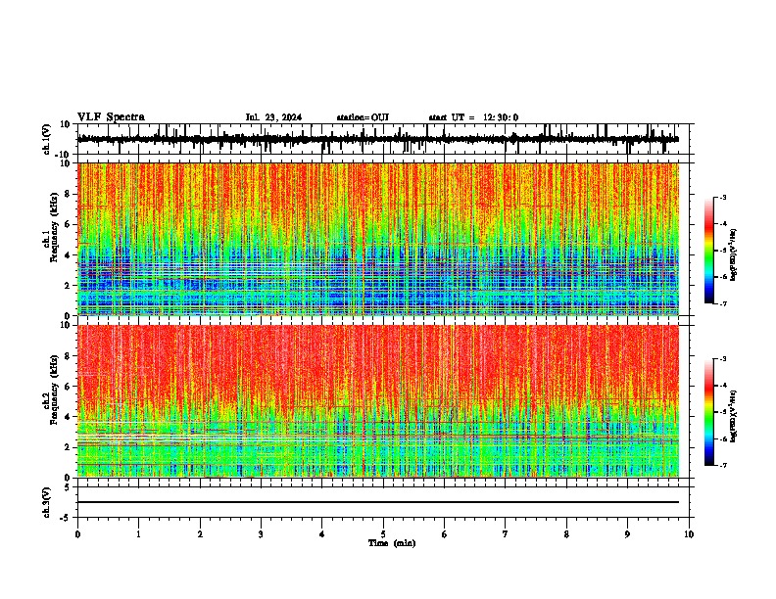Viewport: 776px width, 599px height.
Task: Click the ch.1 color scale bar
Action: (x=709, y=251)
